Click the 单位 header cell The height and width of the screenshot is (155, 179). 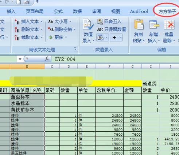pyautogui.click(x=86, y=90)
